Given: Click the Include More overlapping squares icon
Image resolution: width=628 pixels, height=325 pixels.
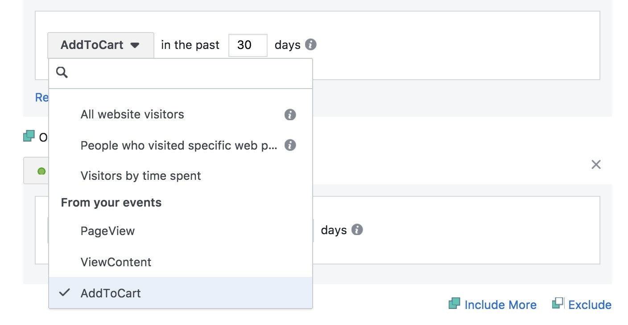Looking at the screenshot, I should click(x=454, y=304).
